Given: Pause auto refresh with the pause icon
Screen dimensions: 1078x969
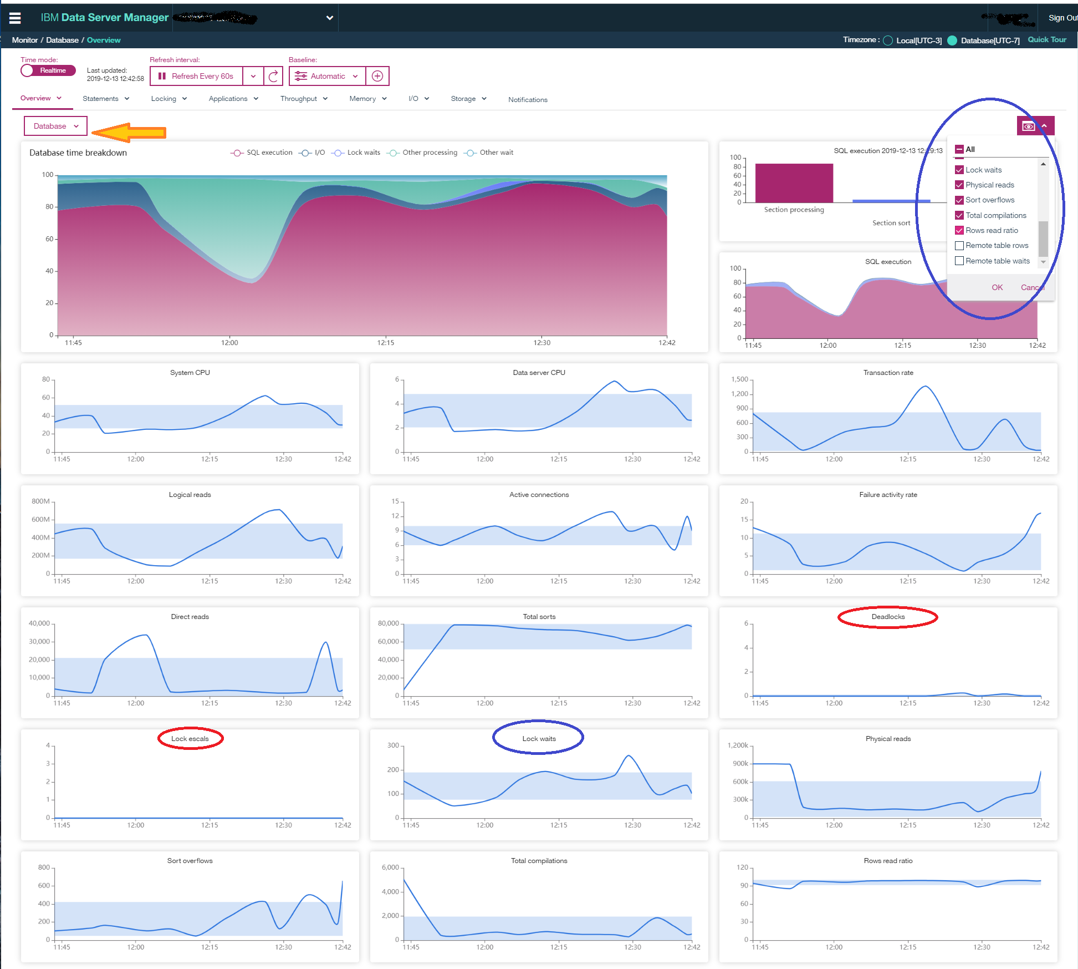Looking at the screenshot, I should (162, 76).
